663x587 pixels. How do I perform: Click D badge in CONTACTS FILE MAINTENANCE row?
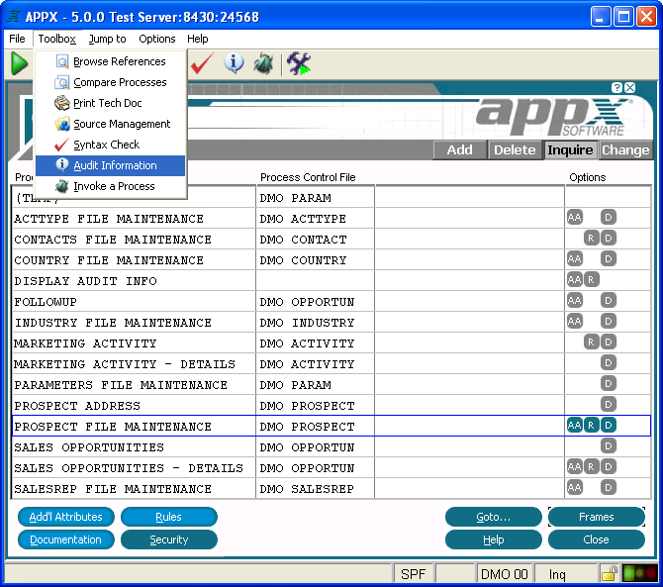(609, 239)
